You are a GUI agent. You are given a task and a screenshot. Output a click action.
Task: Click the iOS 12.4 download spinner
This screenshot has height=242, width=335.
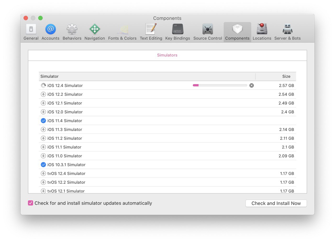[43, 85]
